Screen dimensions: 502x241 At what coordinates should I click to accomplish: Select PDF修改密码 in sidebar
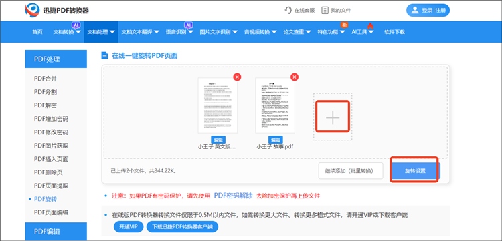(x=52, y=132)
